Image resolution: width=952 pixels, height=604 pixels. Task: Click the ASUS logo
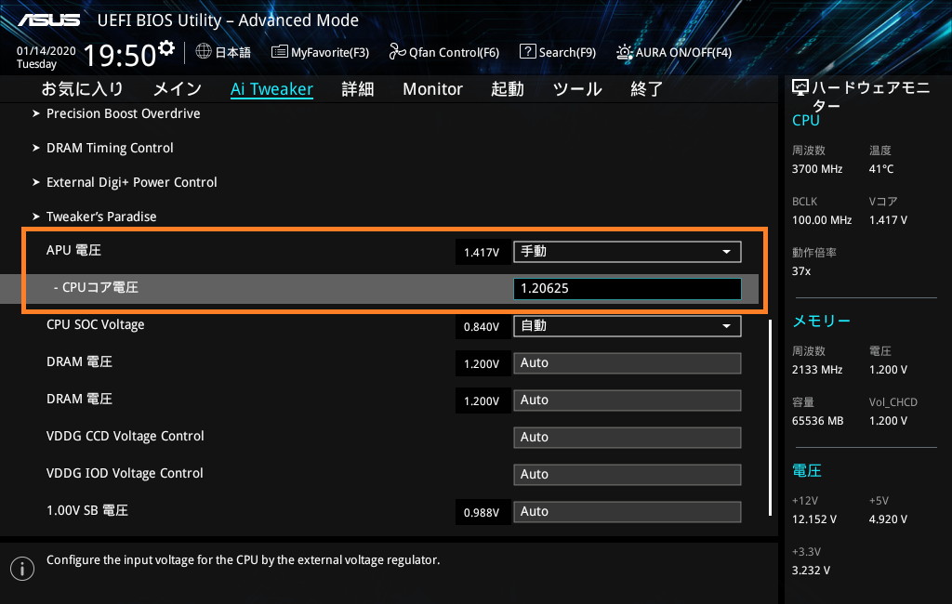pyautogui.click(x=48, y=20)
